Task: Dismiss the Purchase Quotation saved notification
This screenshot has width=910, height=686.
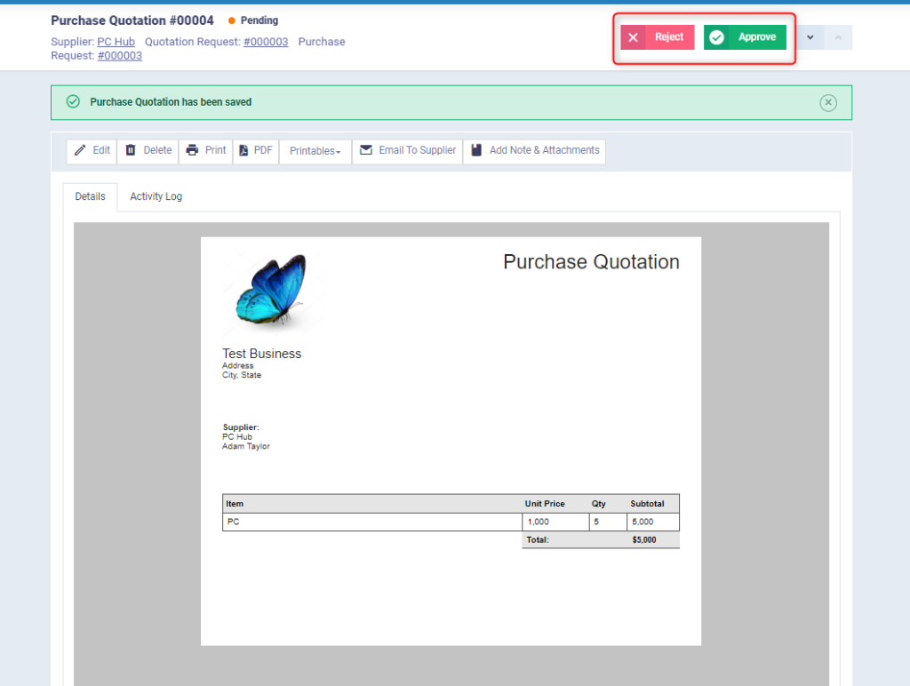Action: point(827,102)
